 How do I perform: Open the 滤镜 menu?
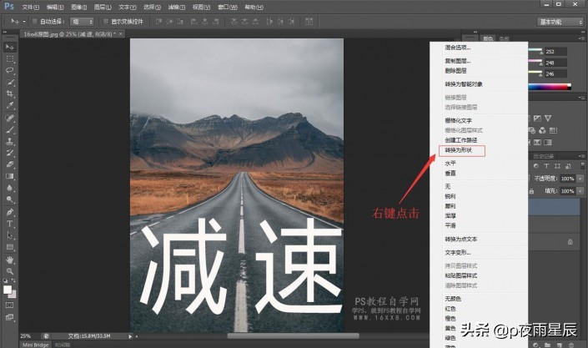176,8
